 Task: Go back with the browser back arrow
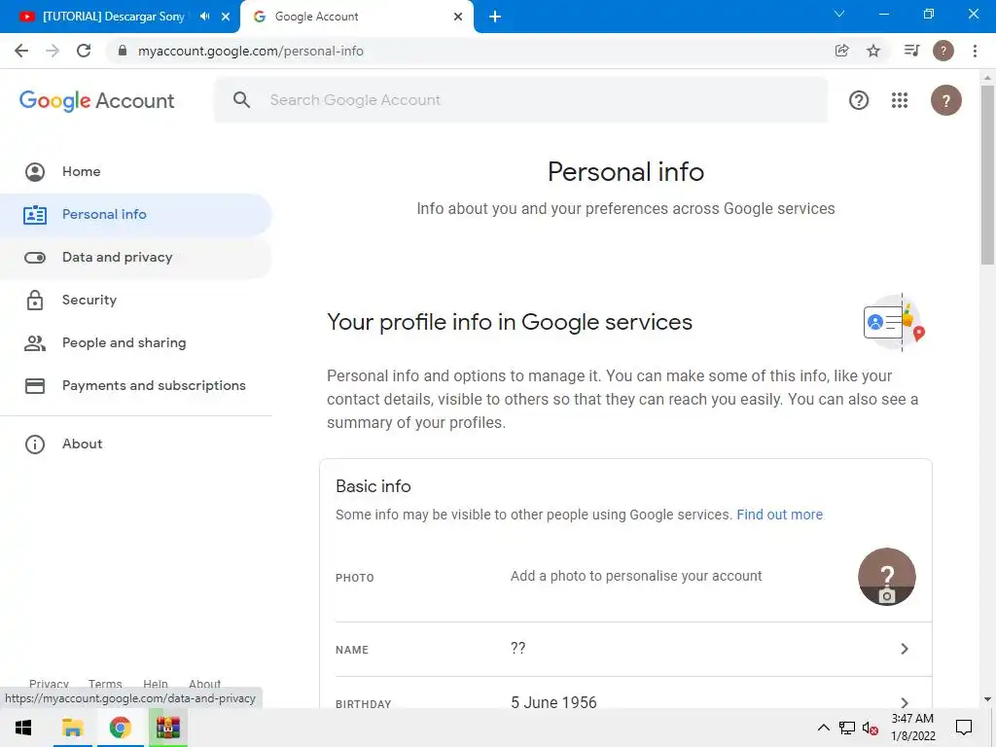coord(21,51)
